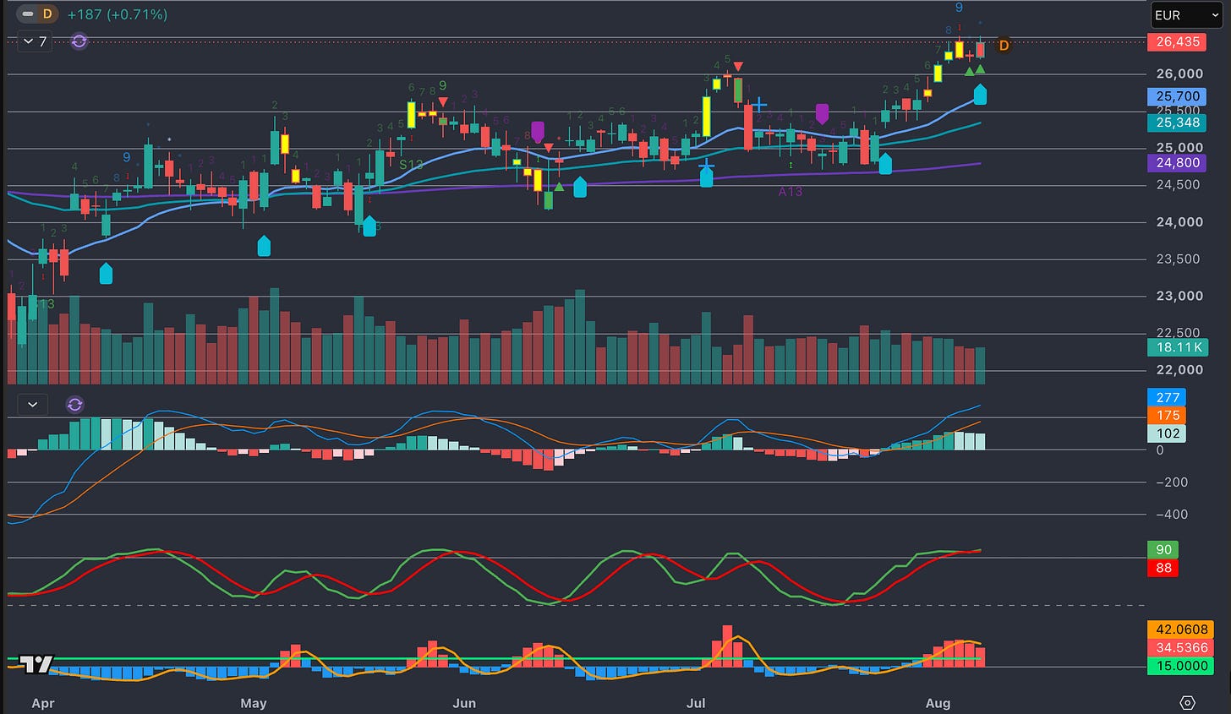Click the orange 42.0608 value label

[x=1181, y=630]
